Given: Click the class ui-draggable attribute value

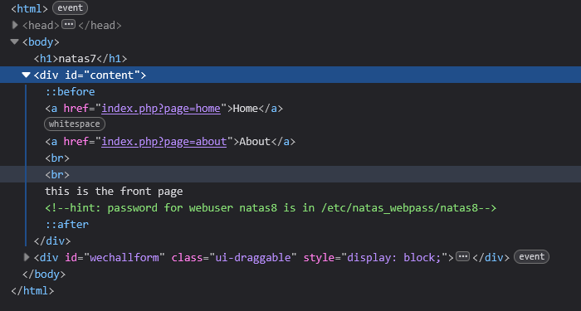Looking at the screenshot, I should (253, 258).
